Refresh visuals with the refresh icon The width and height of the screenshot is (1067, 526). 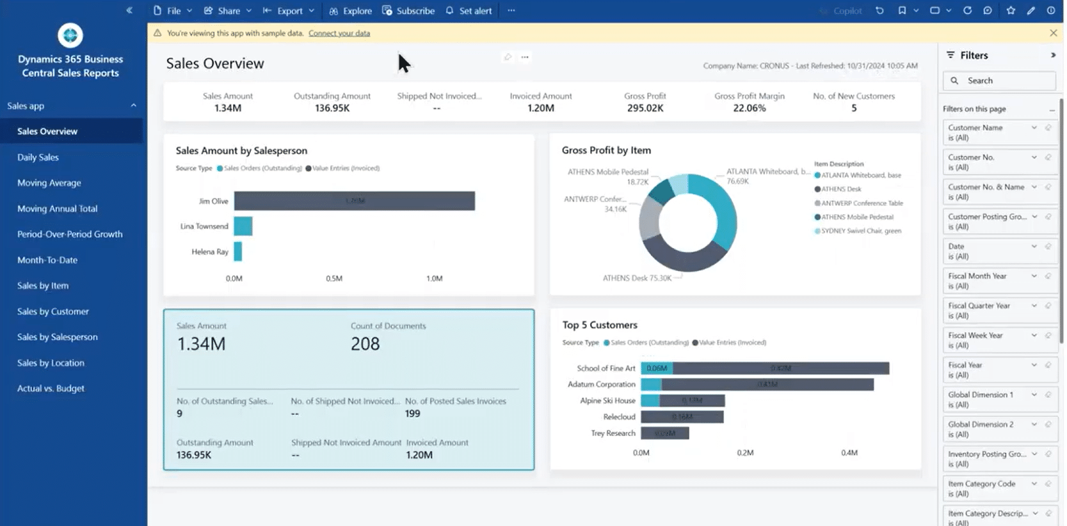[967, 11]
